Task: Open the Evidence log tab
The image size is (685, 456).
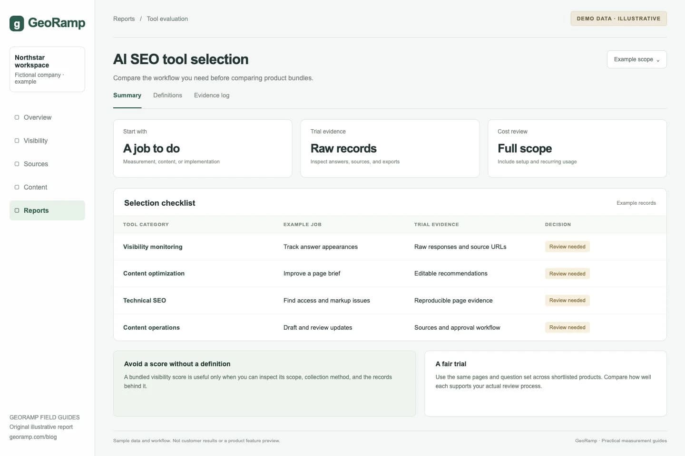Action: click(212, 95)
